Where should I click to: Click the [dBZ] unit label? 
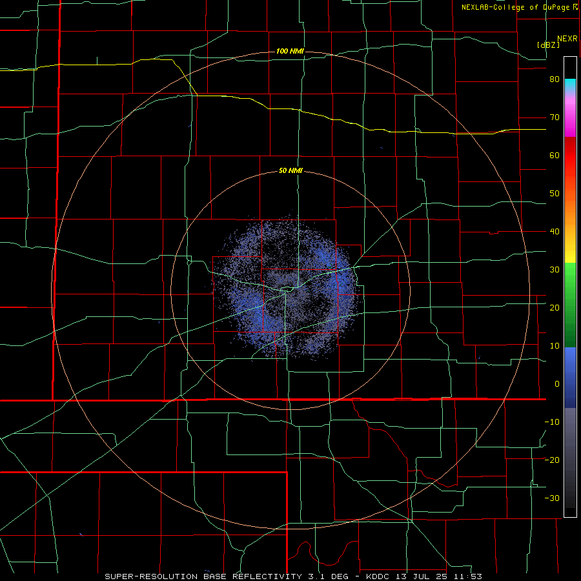[x=548, y=45]
